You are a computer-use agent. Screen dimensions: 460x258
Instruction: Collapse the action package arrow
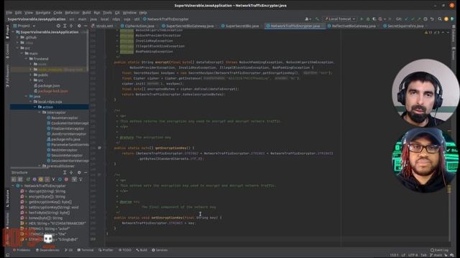click(35, 107)
